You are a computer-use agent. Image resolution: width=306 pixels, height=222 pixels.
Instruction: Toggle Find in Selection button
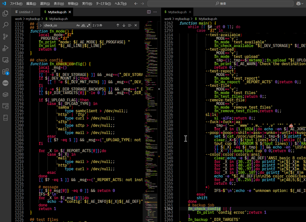pos(129,25)
